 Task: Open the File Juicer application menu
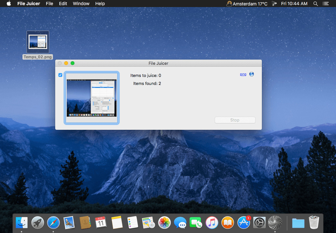[29, 4]
